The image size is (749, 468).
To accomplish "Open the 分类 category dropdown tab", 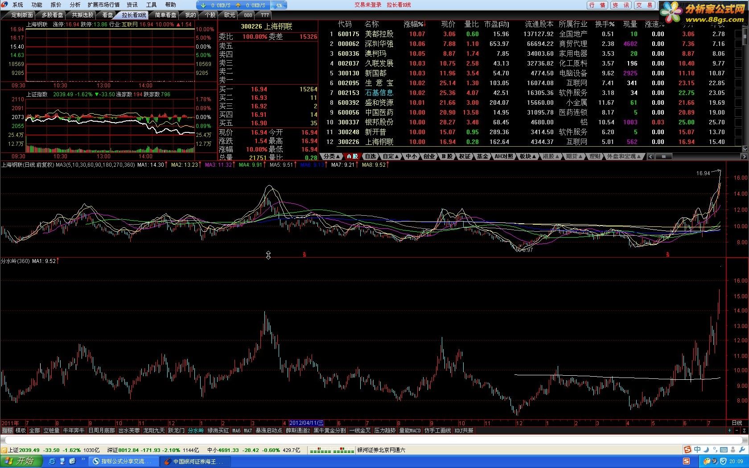I will 332,156.
